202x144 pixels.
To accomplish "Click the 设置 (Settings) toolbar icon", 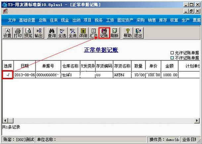I will 7,32.
